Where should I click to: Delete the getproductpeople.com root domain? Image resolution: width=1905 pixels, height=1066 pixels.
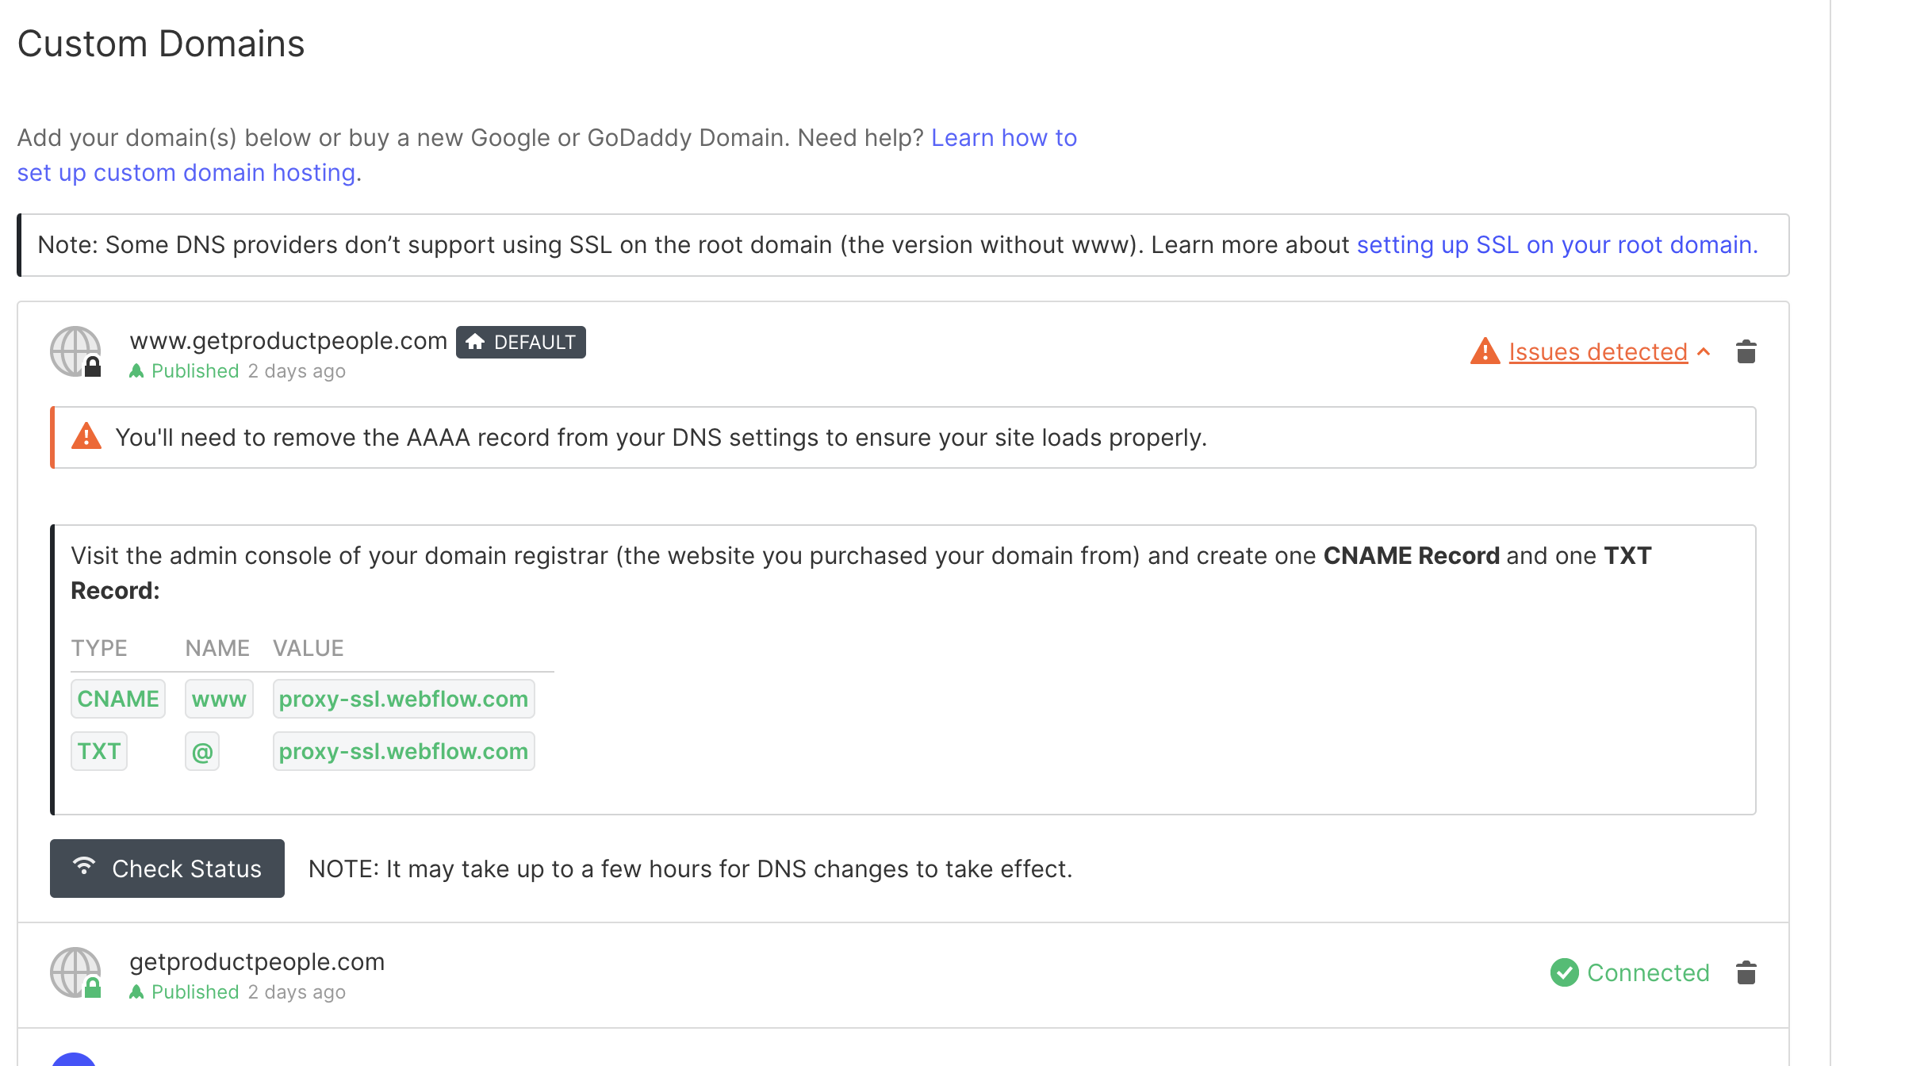(1746, 972)
